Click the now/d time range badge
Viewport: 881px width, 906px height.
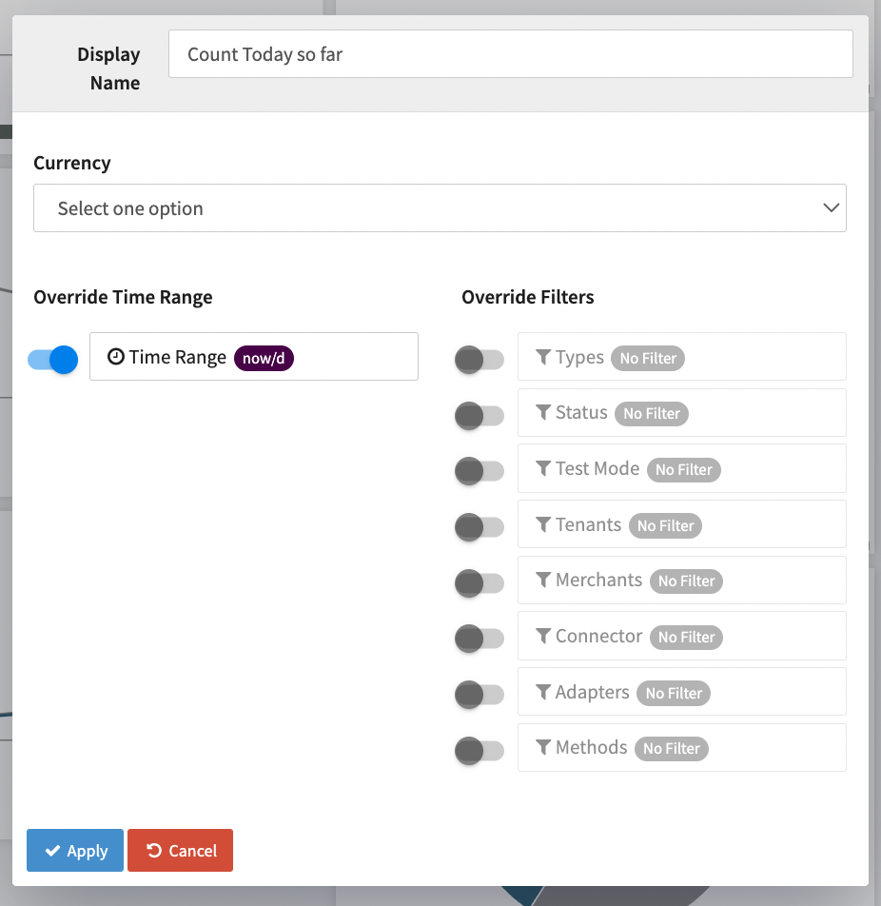click(264, 358)
